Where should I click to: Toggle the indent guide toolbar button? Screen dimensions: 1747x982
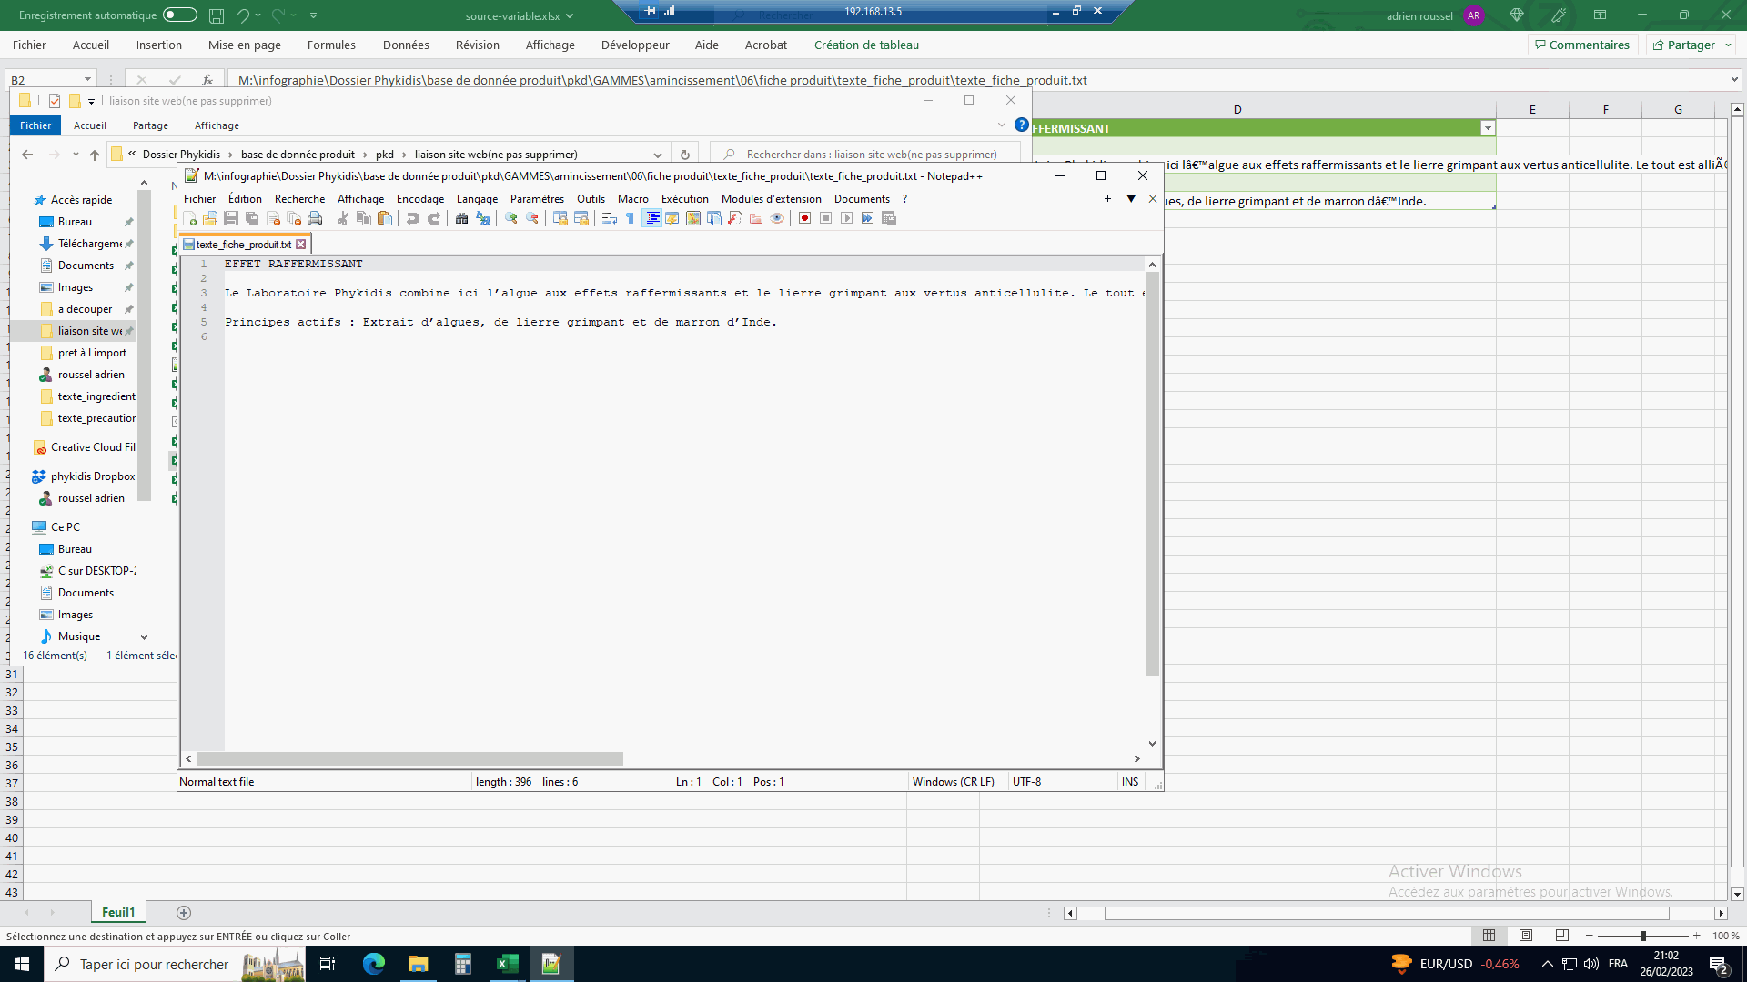click(651, 218)
